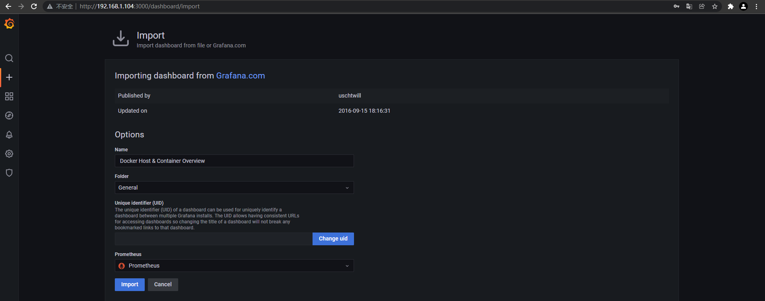The width and height of the screenshot is (765, 301).
Task: Click the Import download arrow icon
Action: pyautogui.click(x=121, y=38)
